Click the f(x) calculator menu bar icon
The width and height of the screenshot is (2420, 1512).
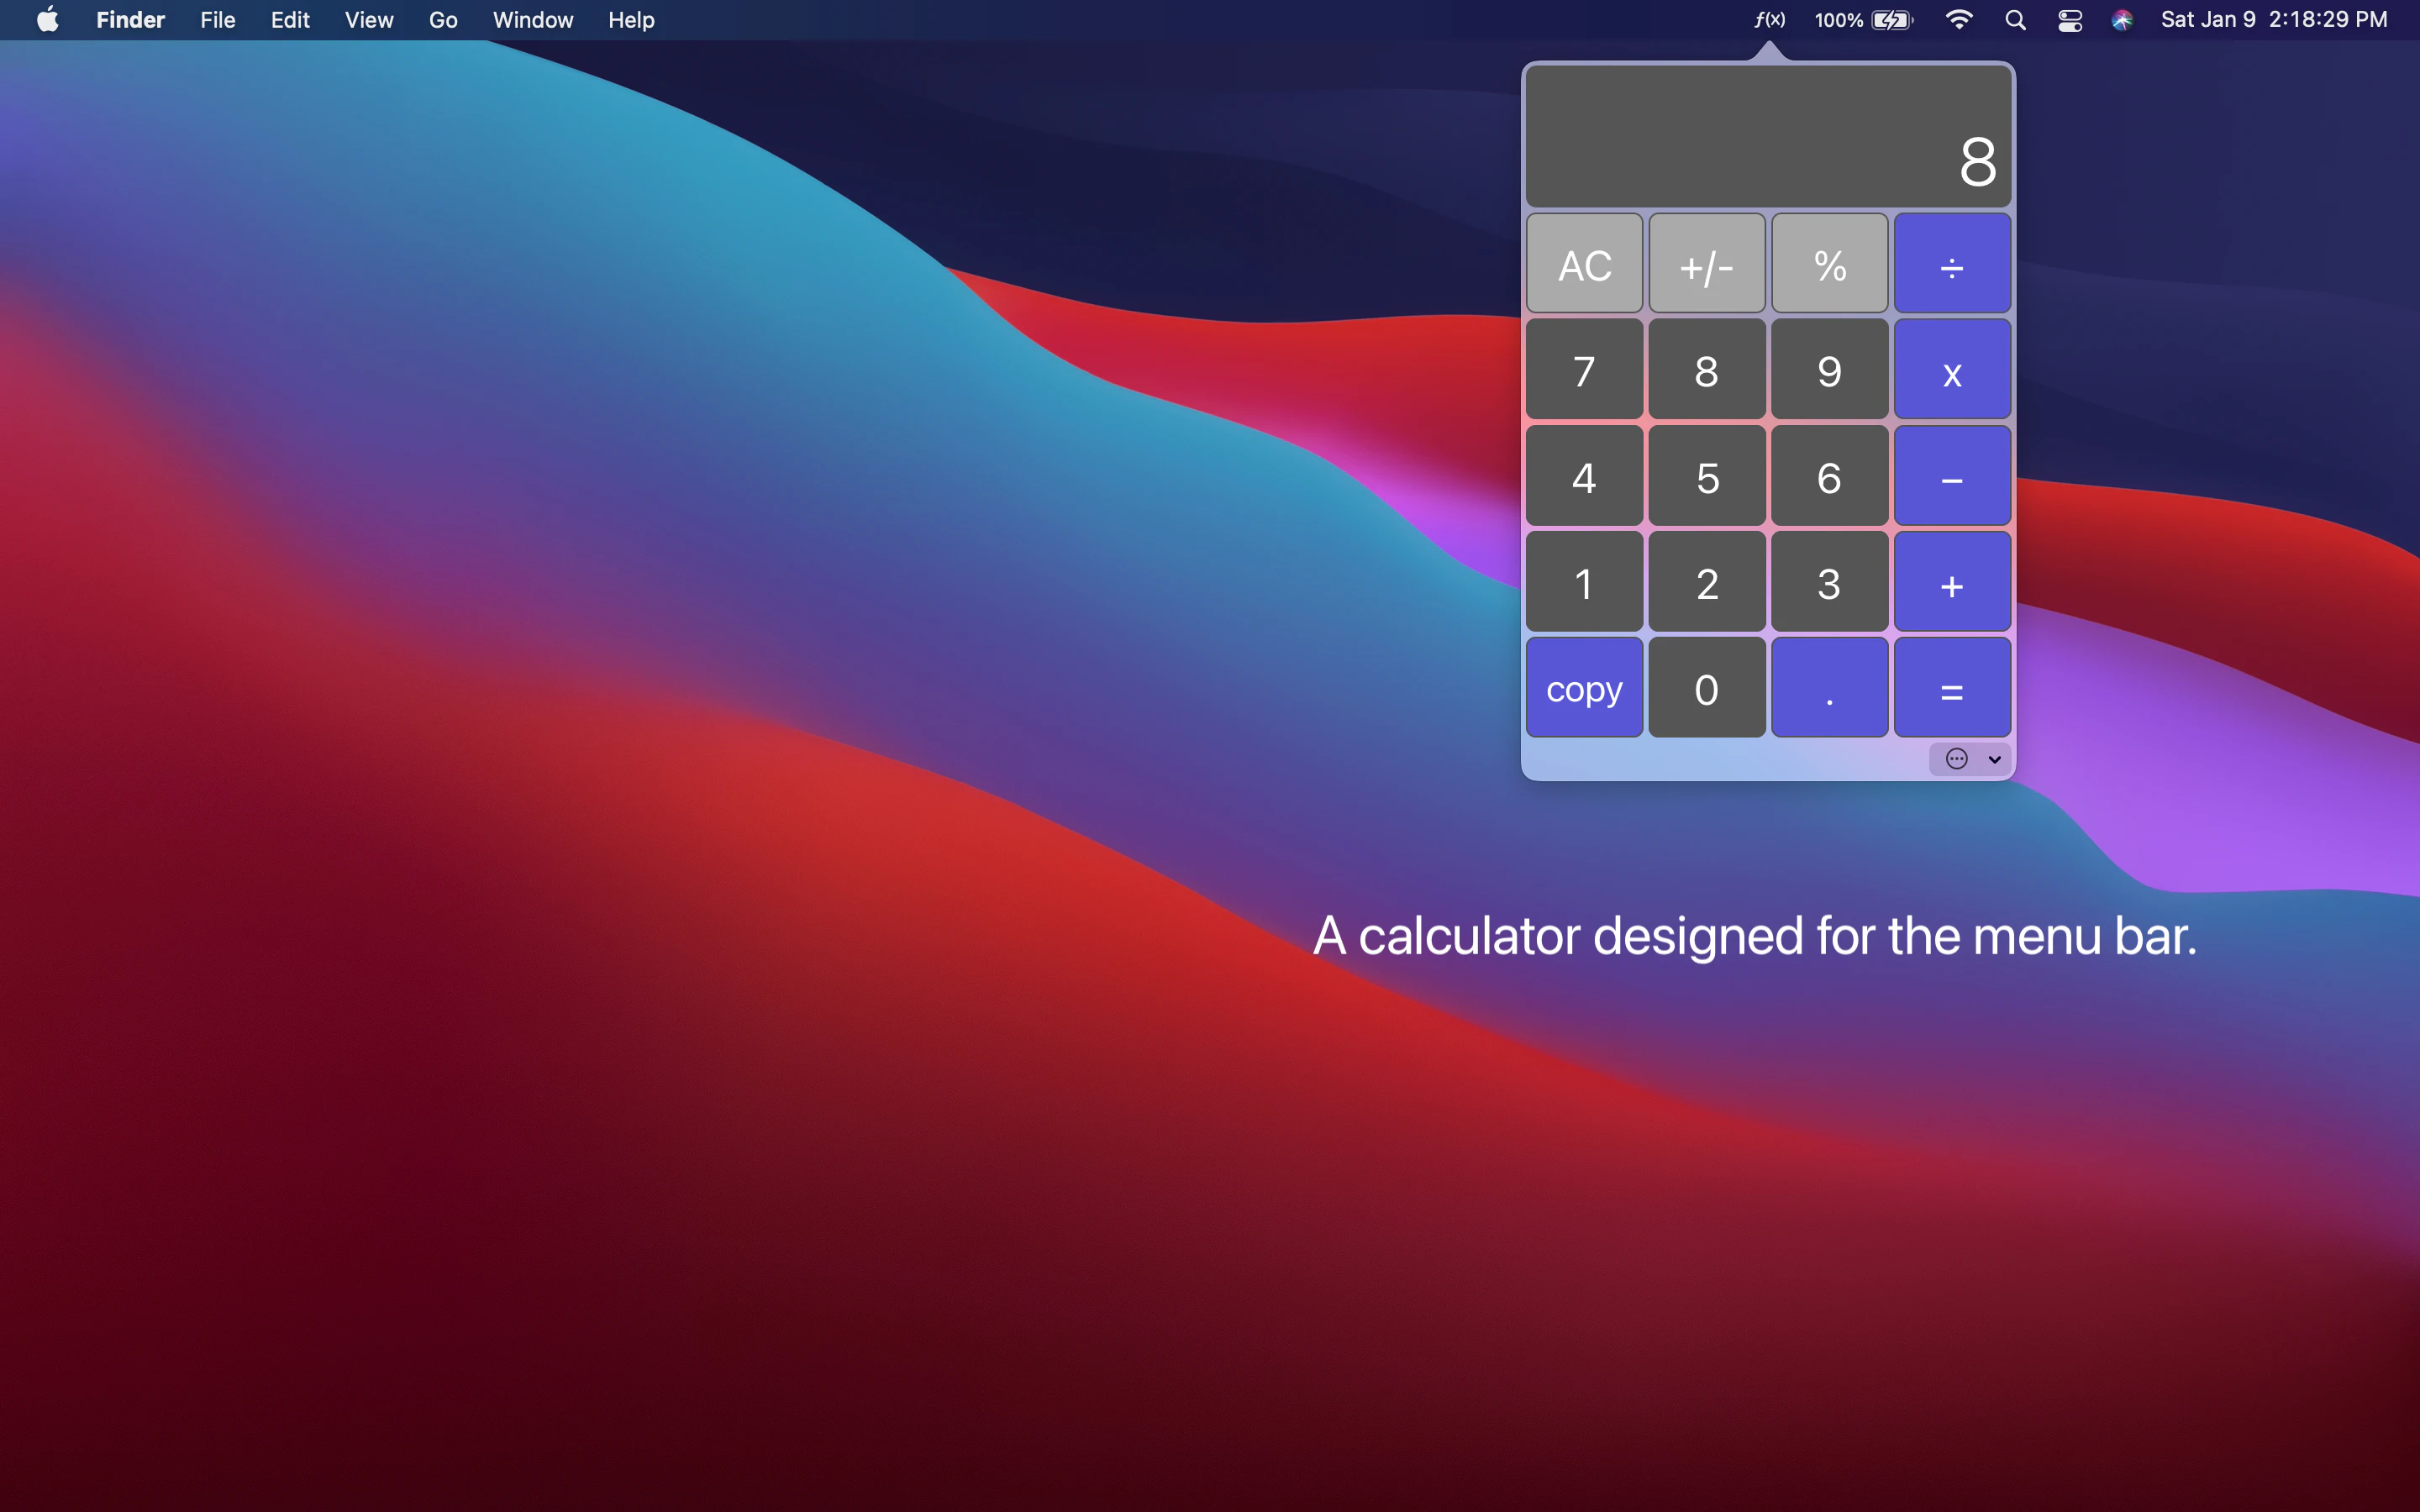coord(1769,20)
